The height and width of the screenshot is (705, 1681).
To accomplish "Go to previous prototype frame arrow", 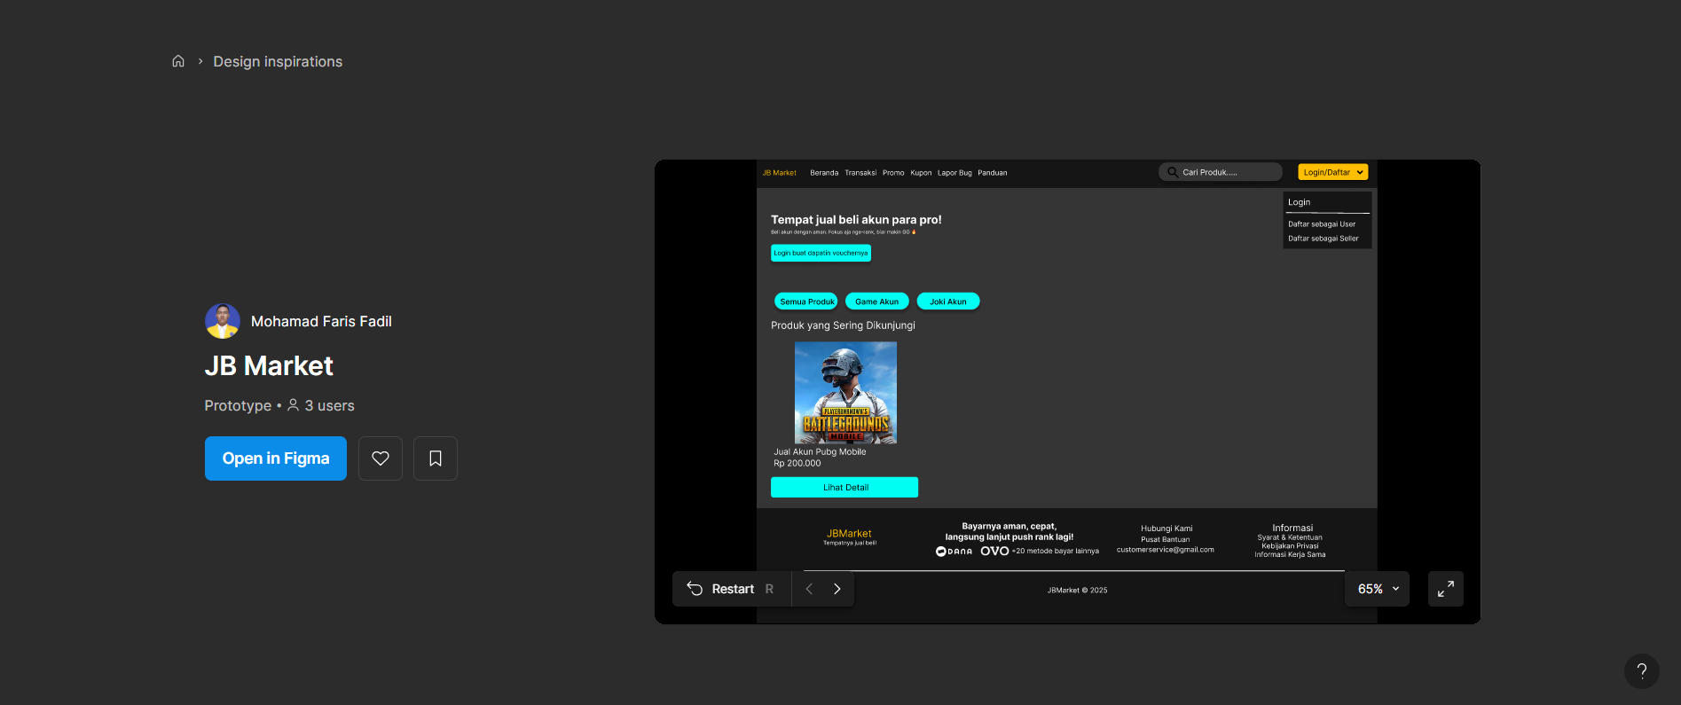I will click(x=809, y=589).
